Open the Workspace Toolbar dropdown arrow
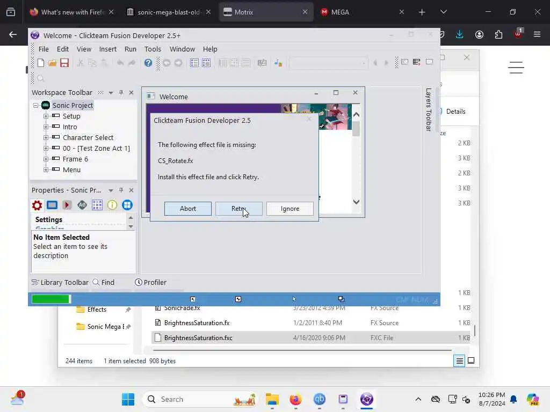The image size is (550, 412). point(111,93)
